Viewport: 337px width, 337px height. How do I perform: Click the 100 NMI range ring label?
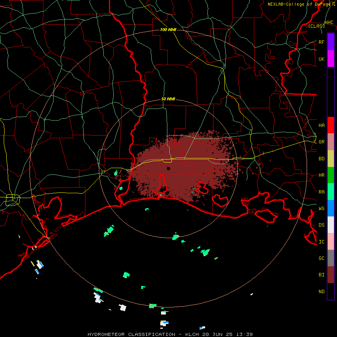pos(168,30)
